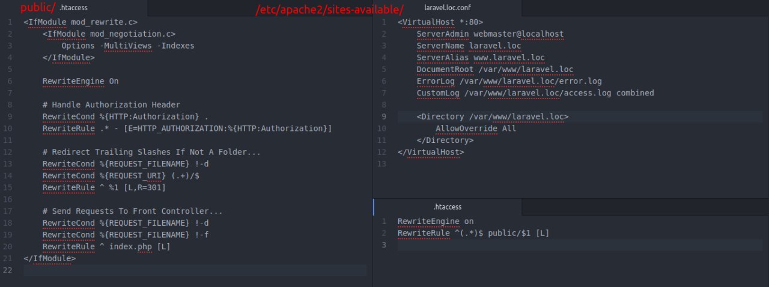Click lowercase 'RewriteEngine on' in the small .htaccess pane

tap(436, 221)
